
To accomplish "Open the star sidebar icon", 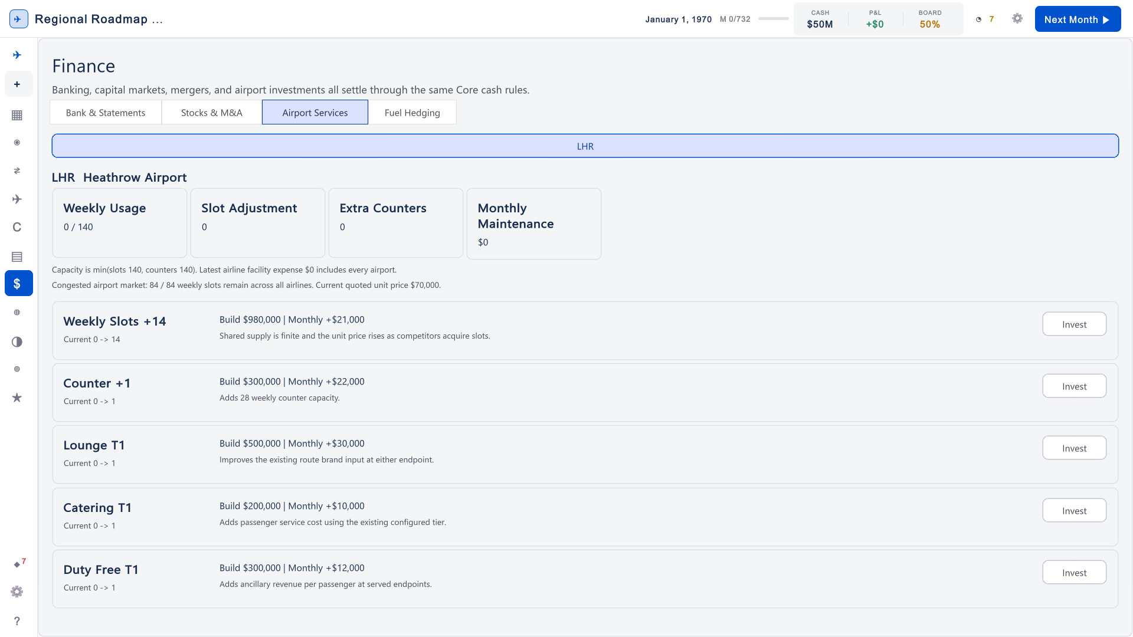I will (17, 398).
